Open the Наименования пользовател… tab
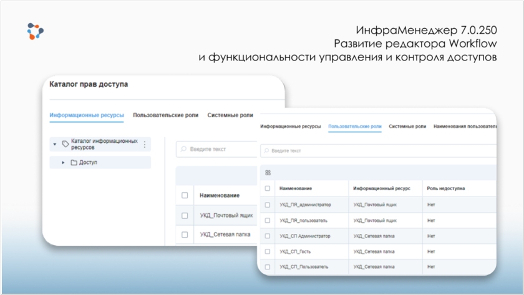This screenshot has height=295, width=524. click(x=465, y=126)
